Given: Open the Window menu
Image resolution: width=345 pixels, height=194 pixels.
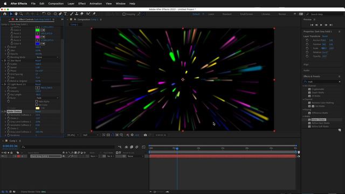Looking at the screenshot, I should (121, 4).
